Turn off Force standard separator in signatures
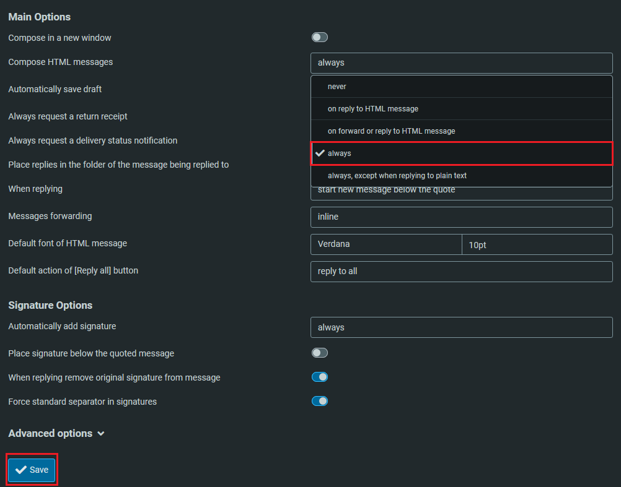Screen dimensions: 621x487 click(319, 402)
